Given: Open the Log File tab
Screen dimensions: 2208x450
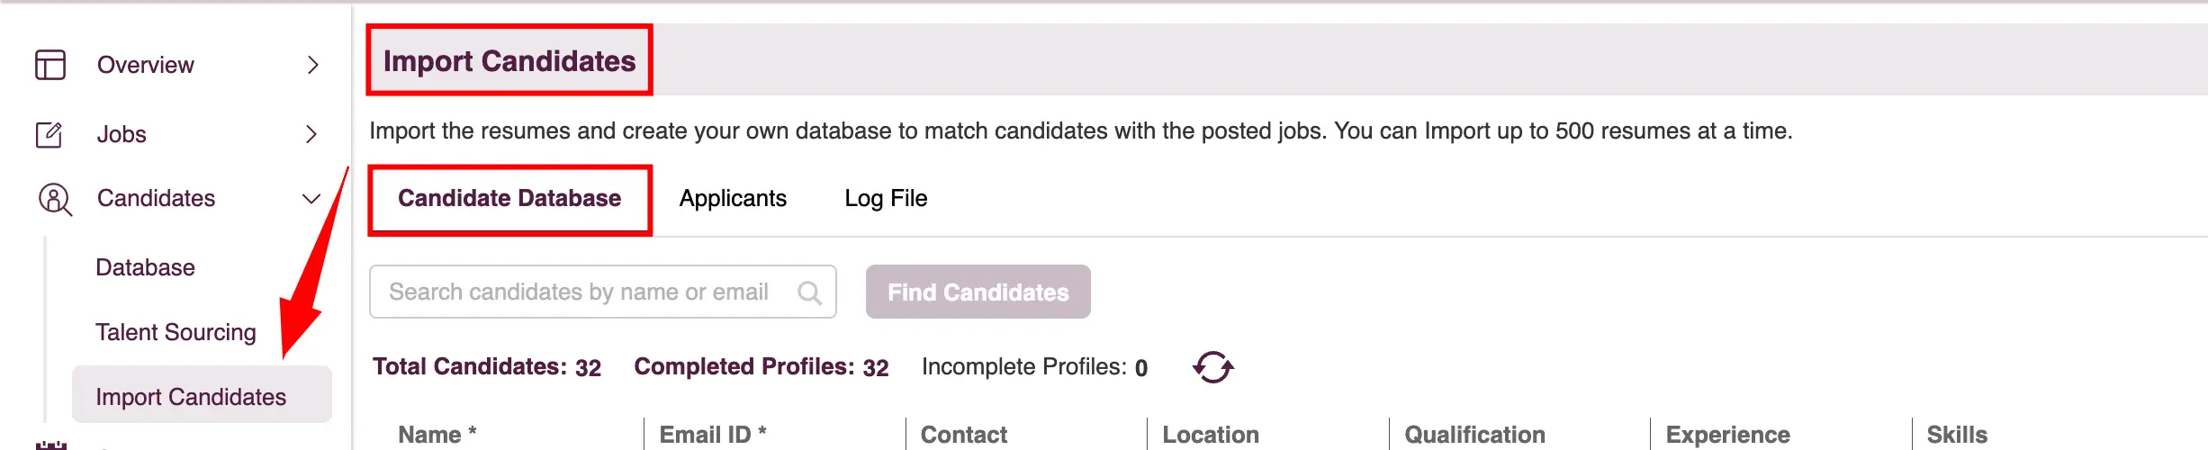Looking at the screenshot, I should pos(886,198).
